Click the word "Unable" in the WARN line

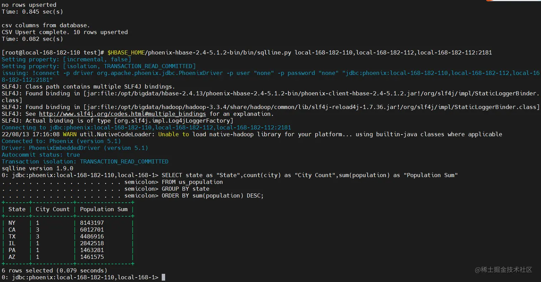coord(169,134)
